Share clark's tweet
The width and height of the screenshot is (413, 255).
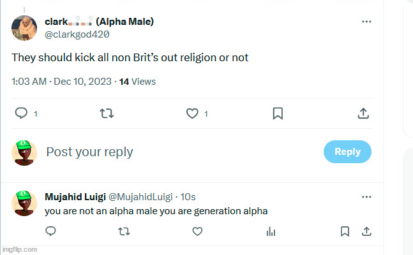pos(363,113)
